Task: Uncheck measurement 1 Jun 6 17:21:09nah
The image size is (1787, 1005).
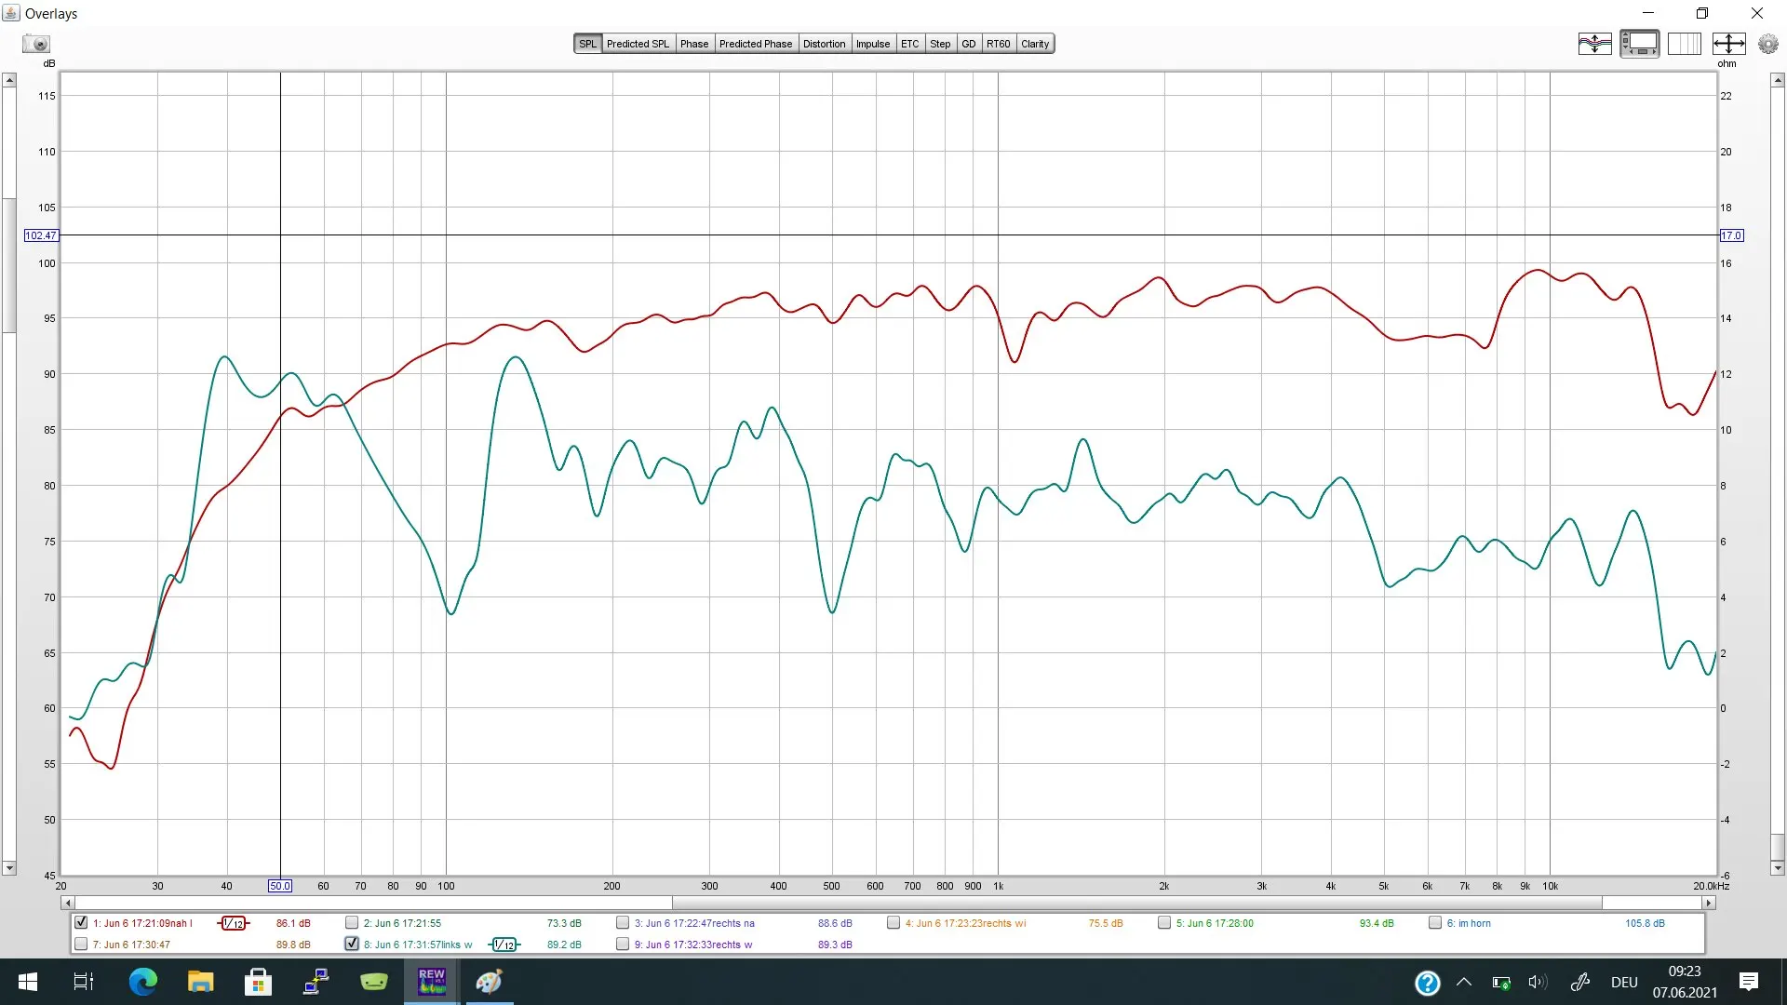Action: click(81, 923)
